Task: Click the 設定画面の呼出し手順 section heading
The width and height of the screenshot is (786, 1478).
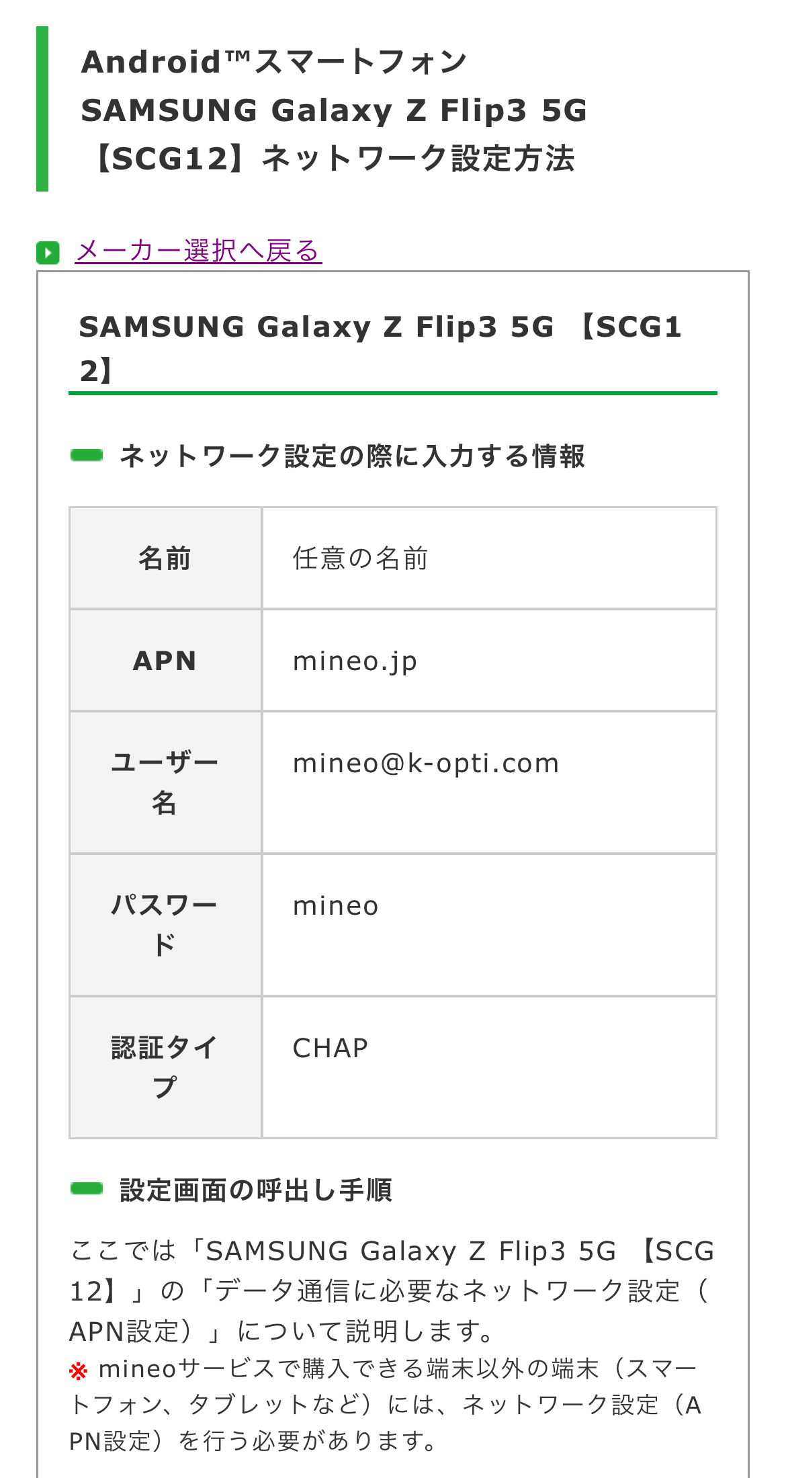Action: click(x=256, y=1190)
